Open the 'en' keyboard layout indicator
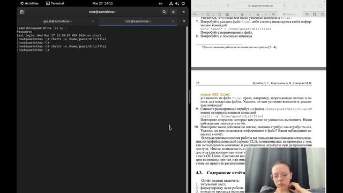 coord(160,3)
